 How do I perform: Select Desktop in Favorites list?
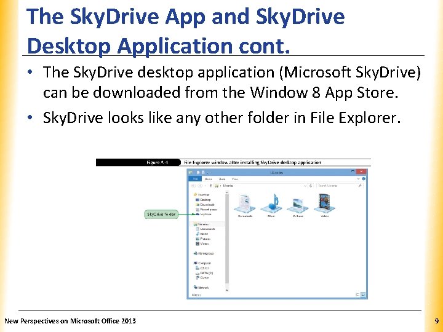point(203,200)
